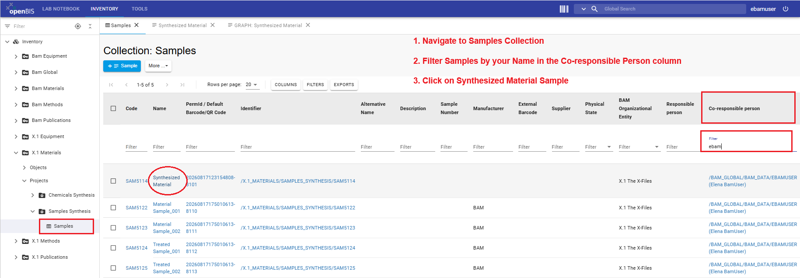The width and height of the screenshot is (800, 278).
Task: Sort by the Manufacturer column header
Action: coord(488,108)
